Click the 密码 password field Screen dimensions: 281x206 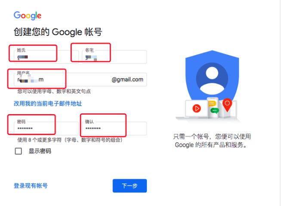46,128
